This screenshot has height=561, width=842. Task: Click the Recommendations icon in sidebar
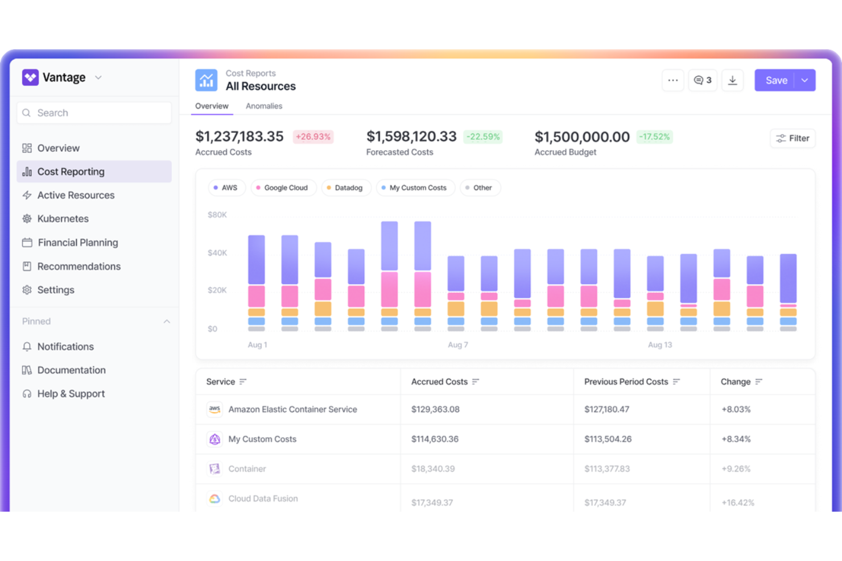pyautogui.click(x=27, y=266)
